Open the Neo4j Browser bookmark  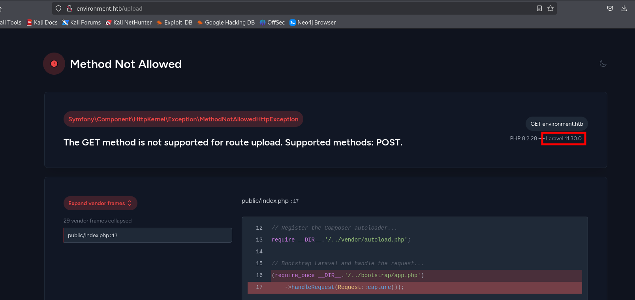(x=313, y=23)
